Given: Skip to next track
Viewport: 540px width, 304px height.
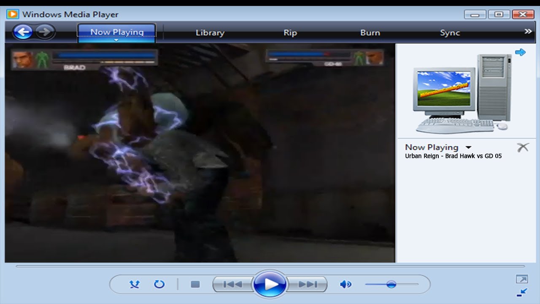Looking at the screenshot, I should [x=308, y=284].
